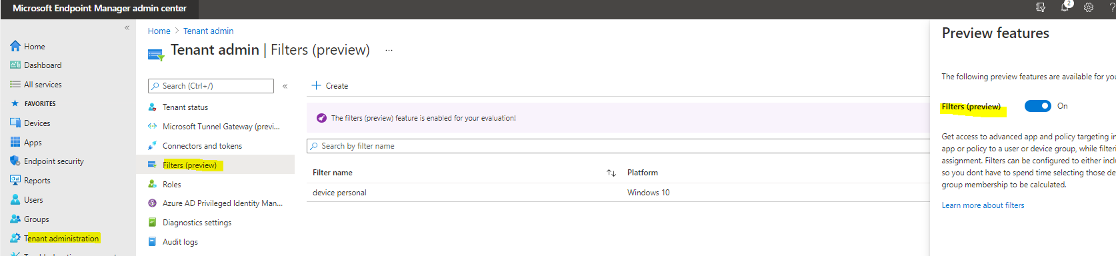Click the Search by filter name field

(618, 146)
